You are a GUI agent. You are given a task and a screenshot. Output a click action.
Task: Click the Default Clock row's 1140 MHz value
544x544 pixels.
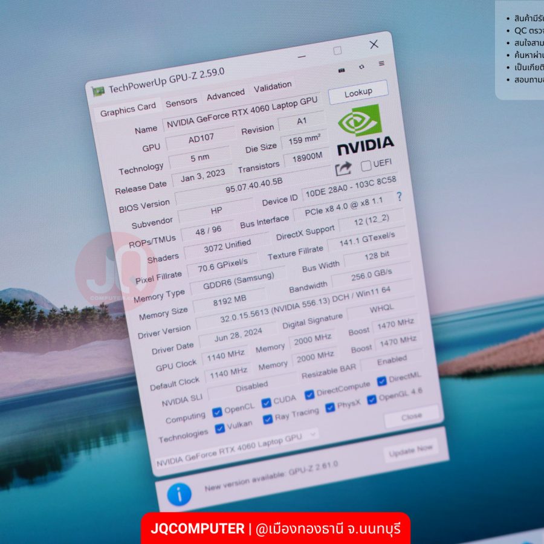coord(228,374)
